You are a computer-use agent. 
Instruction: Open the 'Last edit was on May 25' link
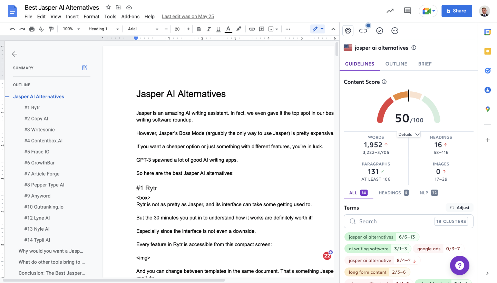tap(188, 17)
